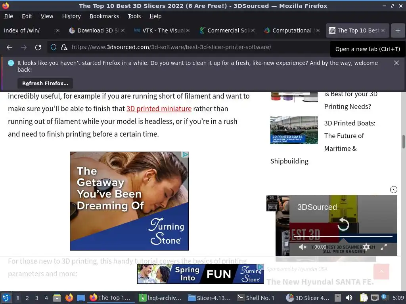Viewport: 406px width, 304px height.
Task: Expand the system tray hidden icons arrow
Action: pyautogui.click(x=337, y=298)
